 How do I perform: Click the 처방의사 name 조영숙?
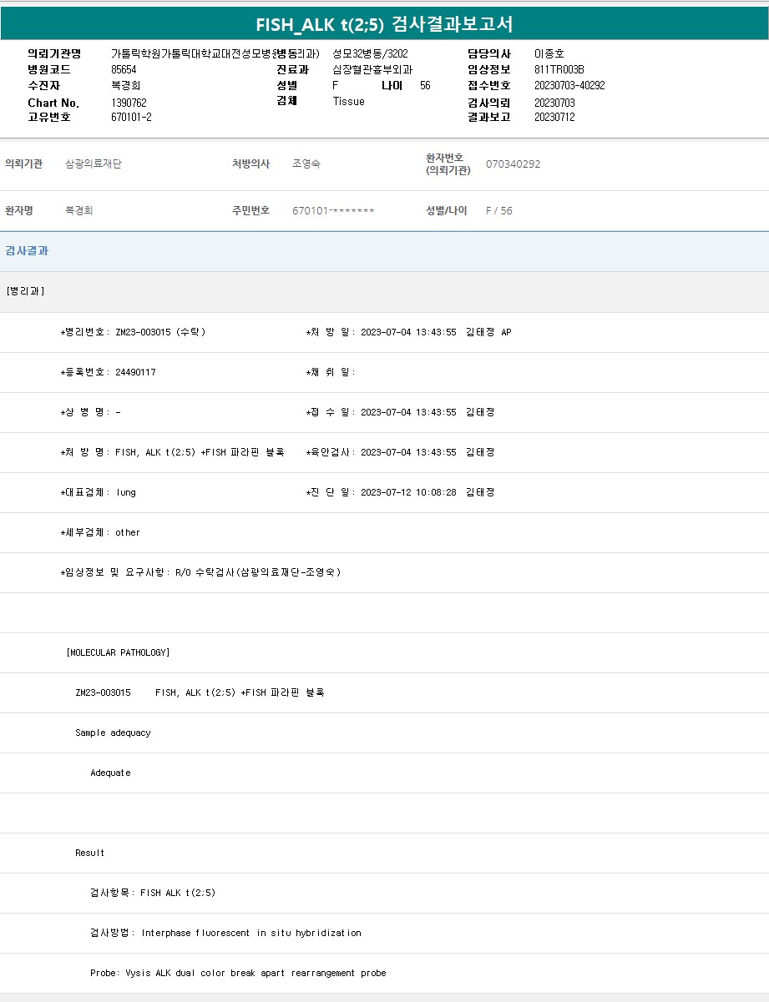[306, 164]
